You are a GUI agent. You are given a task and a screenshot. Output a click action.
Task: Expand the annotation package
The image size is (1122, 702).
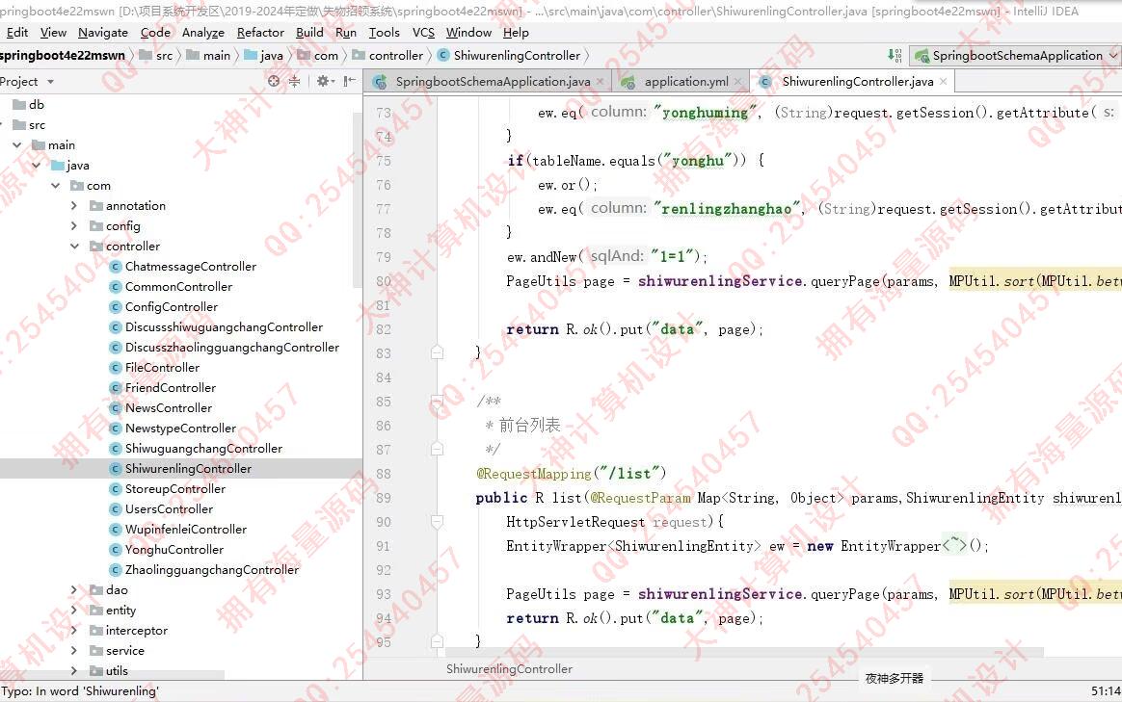click(73, 206)
